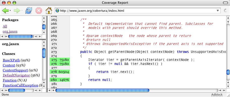
Task: Open the BaseXPath class link
Action: click(11, 60)
